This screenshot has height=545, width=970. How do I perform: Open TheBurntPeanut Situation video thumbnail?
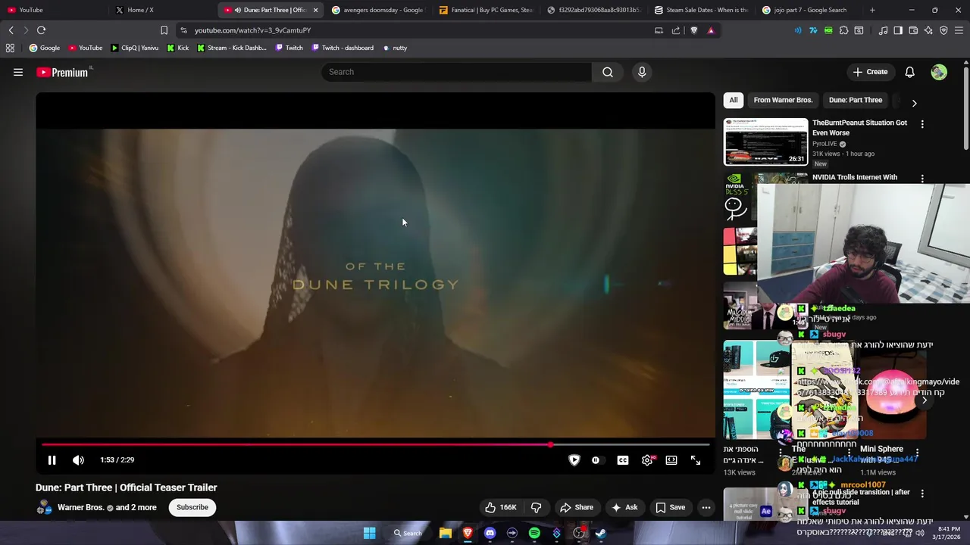(765, 142)
